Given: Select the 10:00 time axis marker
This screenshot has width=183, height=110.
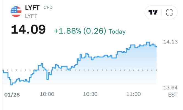Looking at the screenshot, I should tap(47, 94).
